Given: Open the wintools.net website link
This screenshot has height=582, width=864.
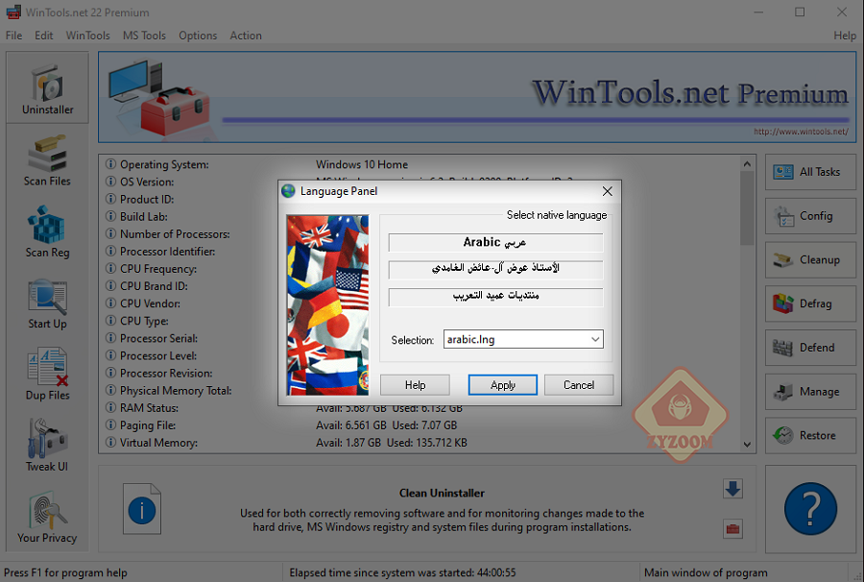Looking at the screenshot, I should coord(801,132).
